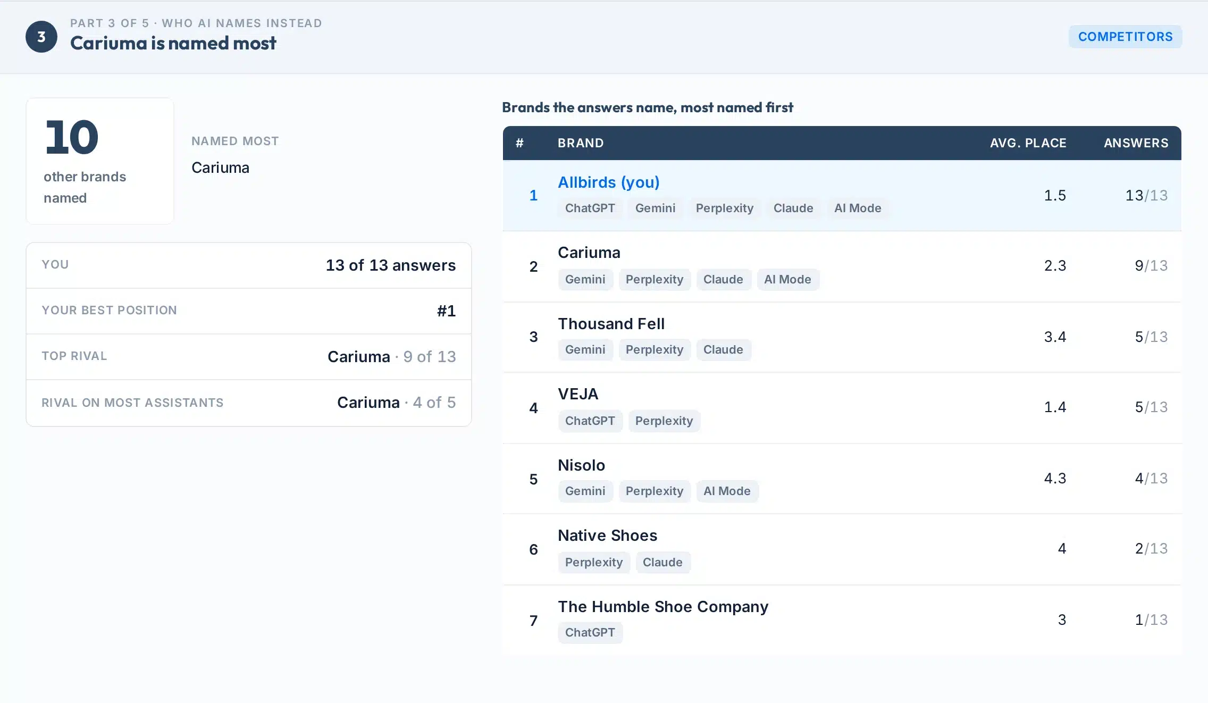Select ChatGPT tag under VEJA

tap(590, 421)
